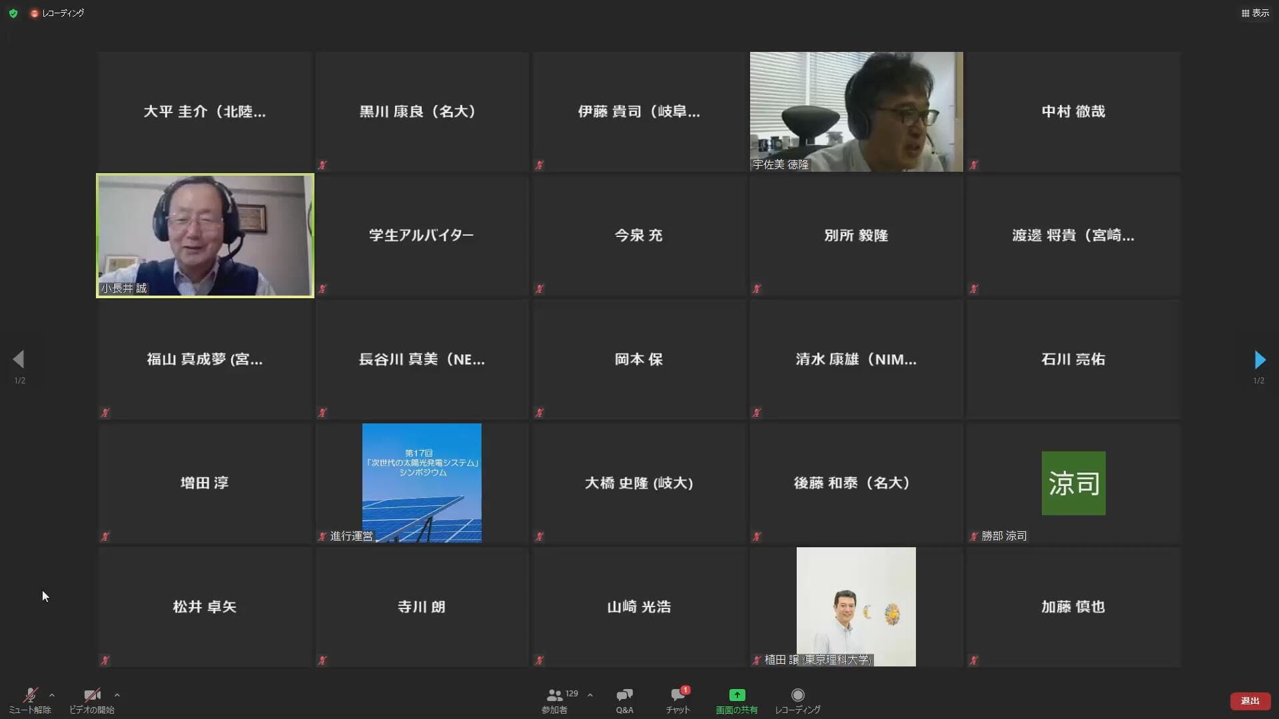The height and width of the screenshot is (719, 1279).
Task: Click the green 涼司 avatar tile
Action: coord(1073,483)
